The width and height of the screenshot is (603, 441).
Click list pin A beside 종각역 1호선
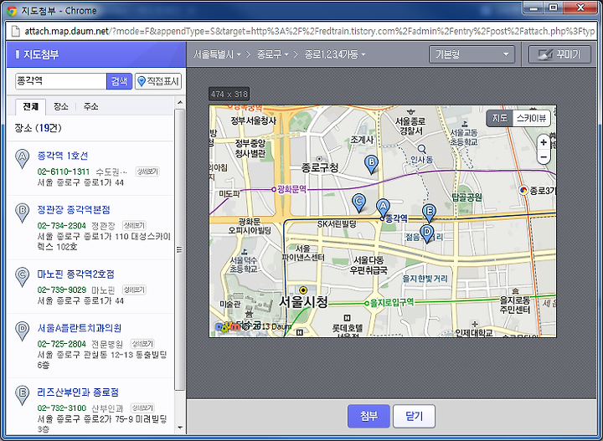22,159
